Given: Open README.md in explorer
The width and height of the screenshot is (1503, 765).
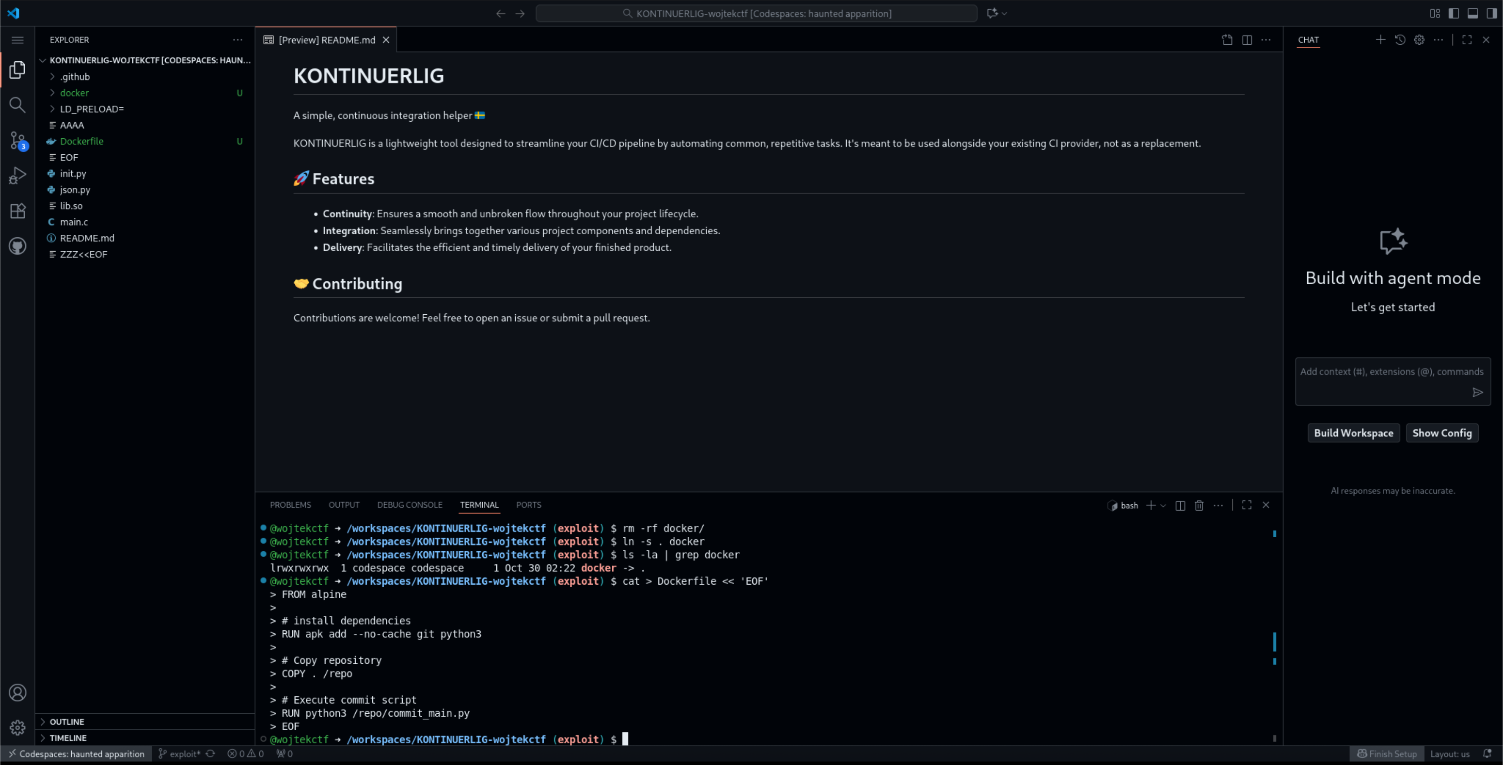Looking at the screenshot, I should point(145,238).
